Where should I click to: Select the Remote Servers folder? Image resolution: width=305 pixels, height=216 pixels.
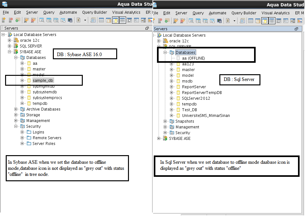pyautogui.click(x=47, y=138)
